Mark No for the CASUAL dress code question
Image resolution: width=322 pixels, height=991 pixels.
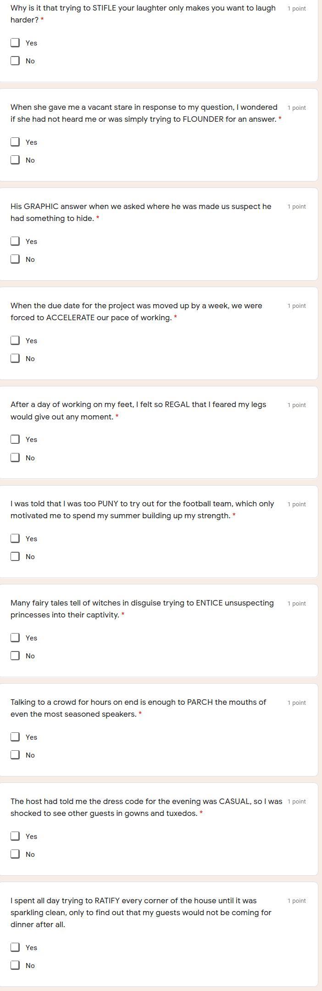[x=15, y=854]
